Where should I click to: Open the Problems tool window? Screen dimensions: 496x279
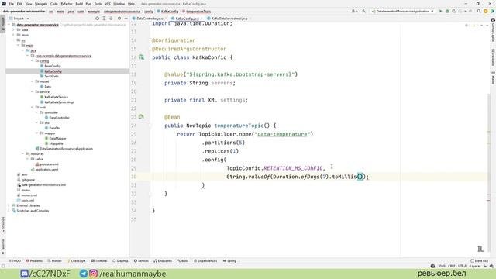pos(34,261)
